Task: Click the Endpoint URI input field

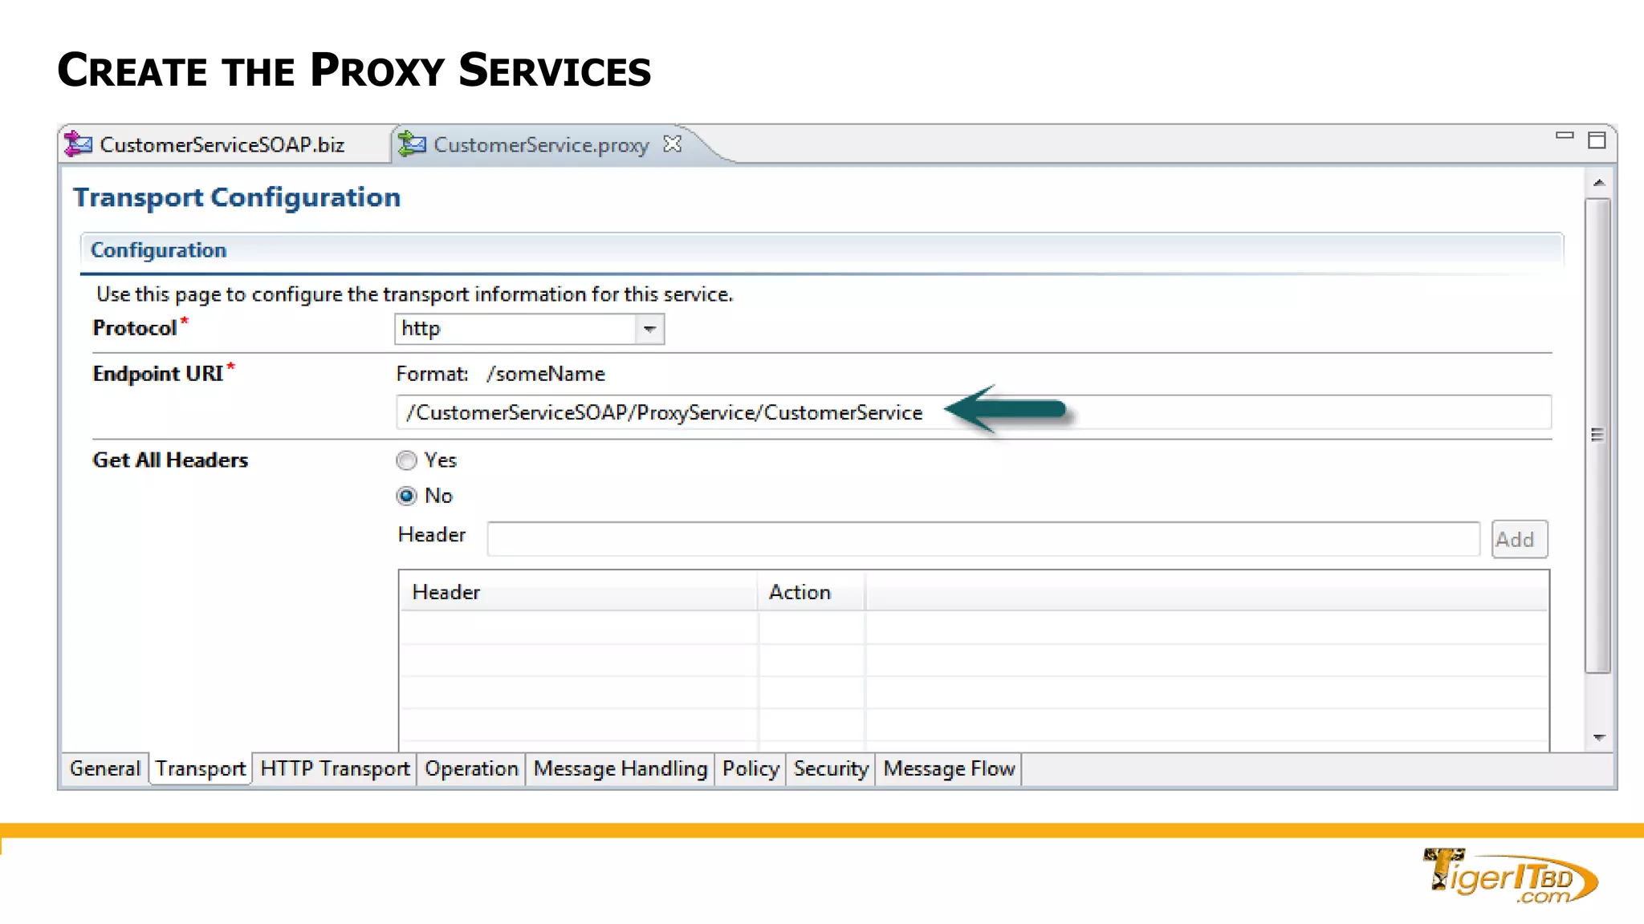Action: pyautogui.click(x=973, y=412)
